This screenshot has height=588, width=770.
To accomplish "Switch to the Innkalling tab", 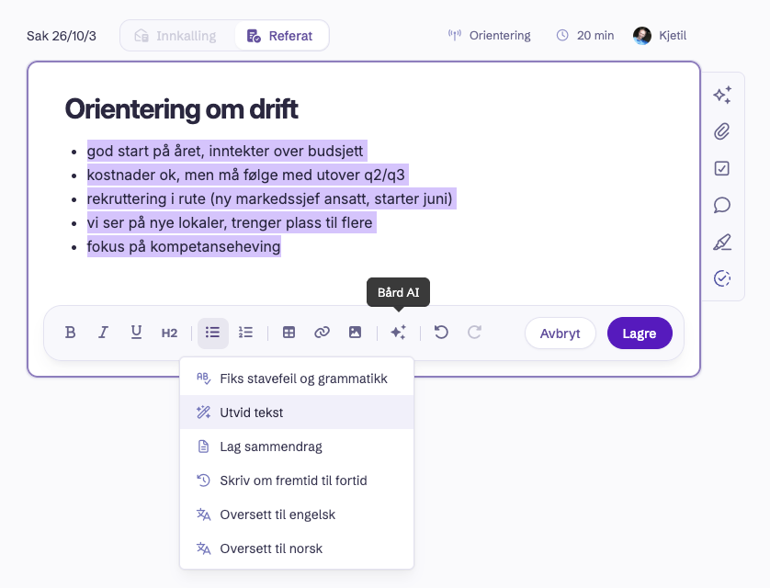I will (176, 36).
